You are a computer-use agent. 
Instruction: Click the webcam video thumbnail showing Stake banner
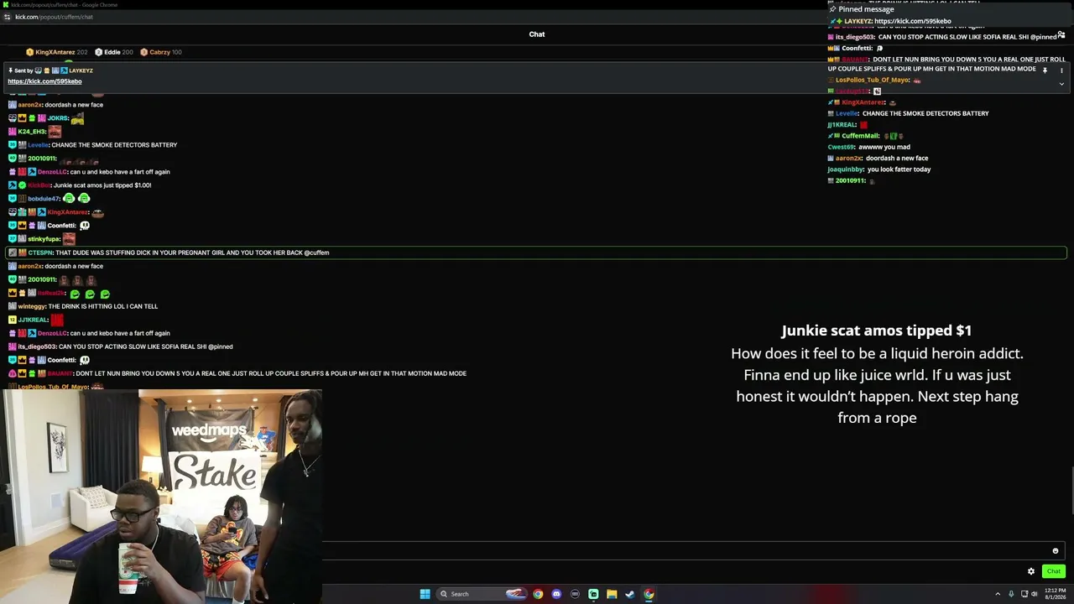tap(161, 495)
